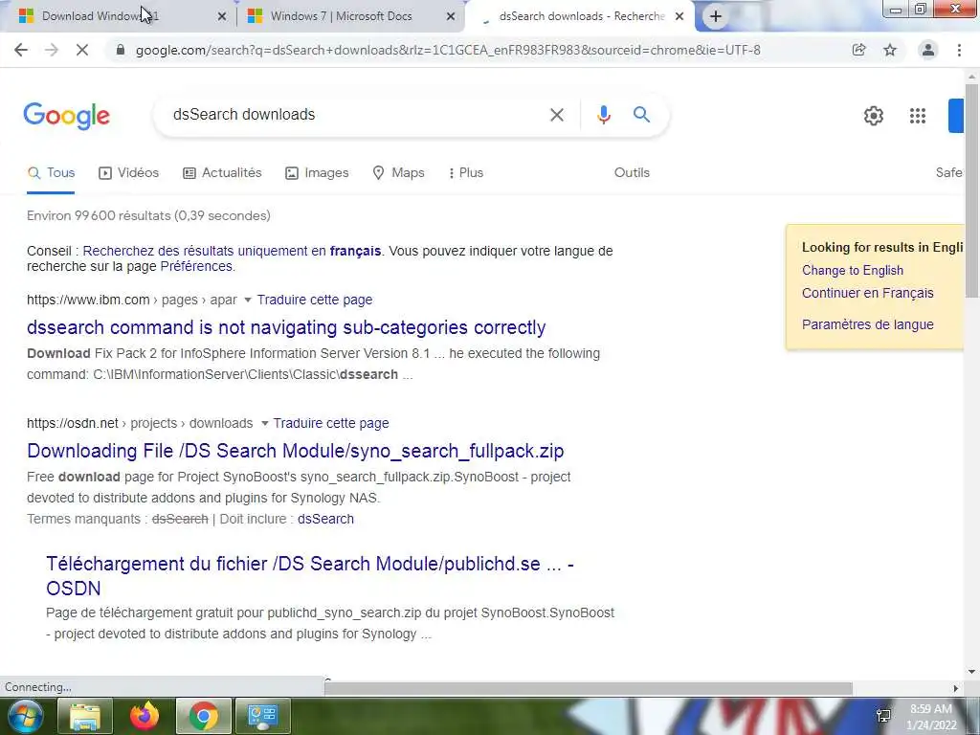Screen dimensions: 980x735
Task: Click the forward navigation arrow
Action: pos(52,50)
